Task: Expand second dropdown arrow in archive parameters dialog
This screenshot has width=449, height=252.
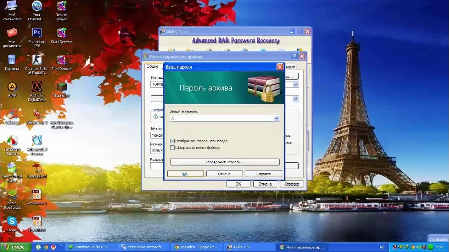Action: [296, 99]
